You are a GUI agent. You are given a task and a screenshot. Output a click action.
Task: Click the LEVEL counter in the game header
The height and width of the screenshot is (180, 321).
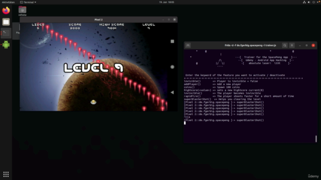click(x=148, y=26)
